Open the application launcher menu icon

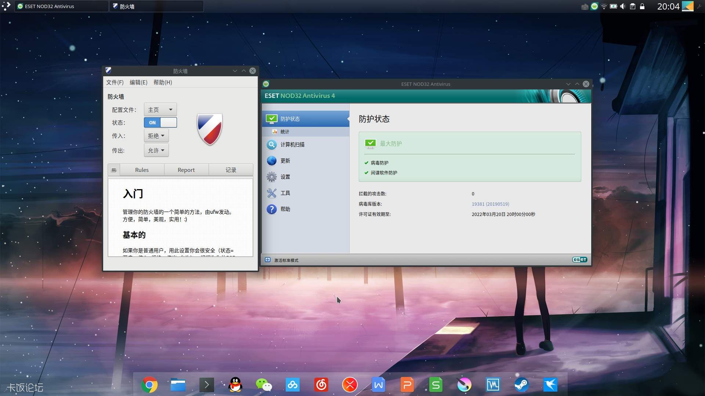6,6
